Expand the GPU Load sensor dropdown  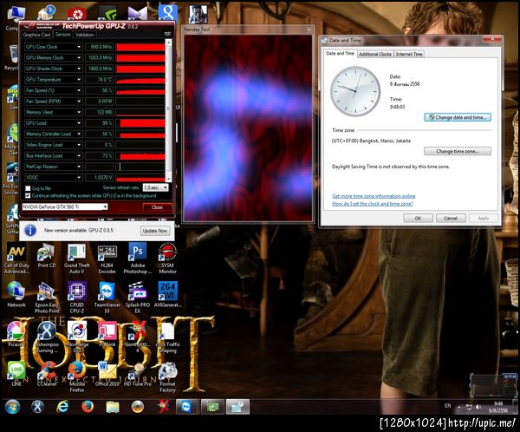point(79,123)
